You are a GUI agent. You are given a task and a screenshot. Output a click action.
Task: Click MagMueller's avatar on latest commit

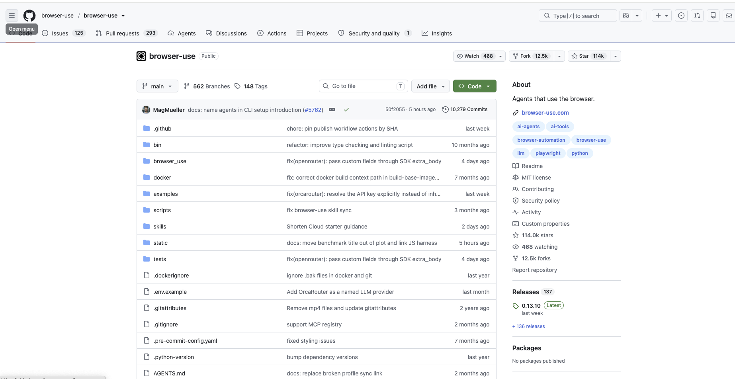(146, 109)
